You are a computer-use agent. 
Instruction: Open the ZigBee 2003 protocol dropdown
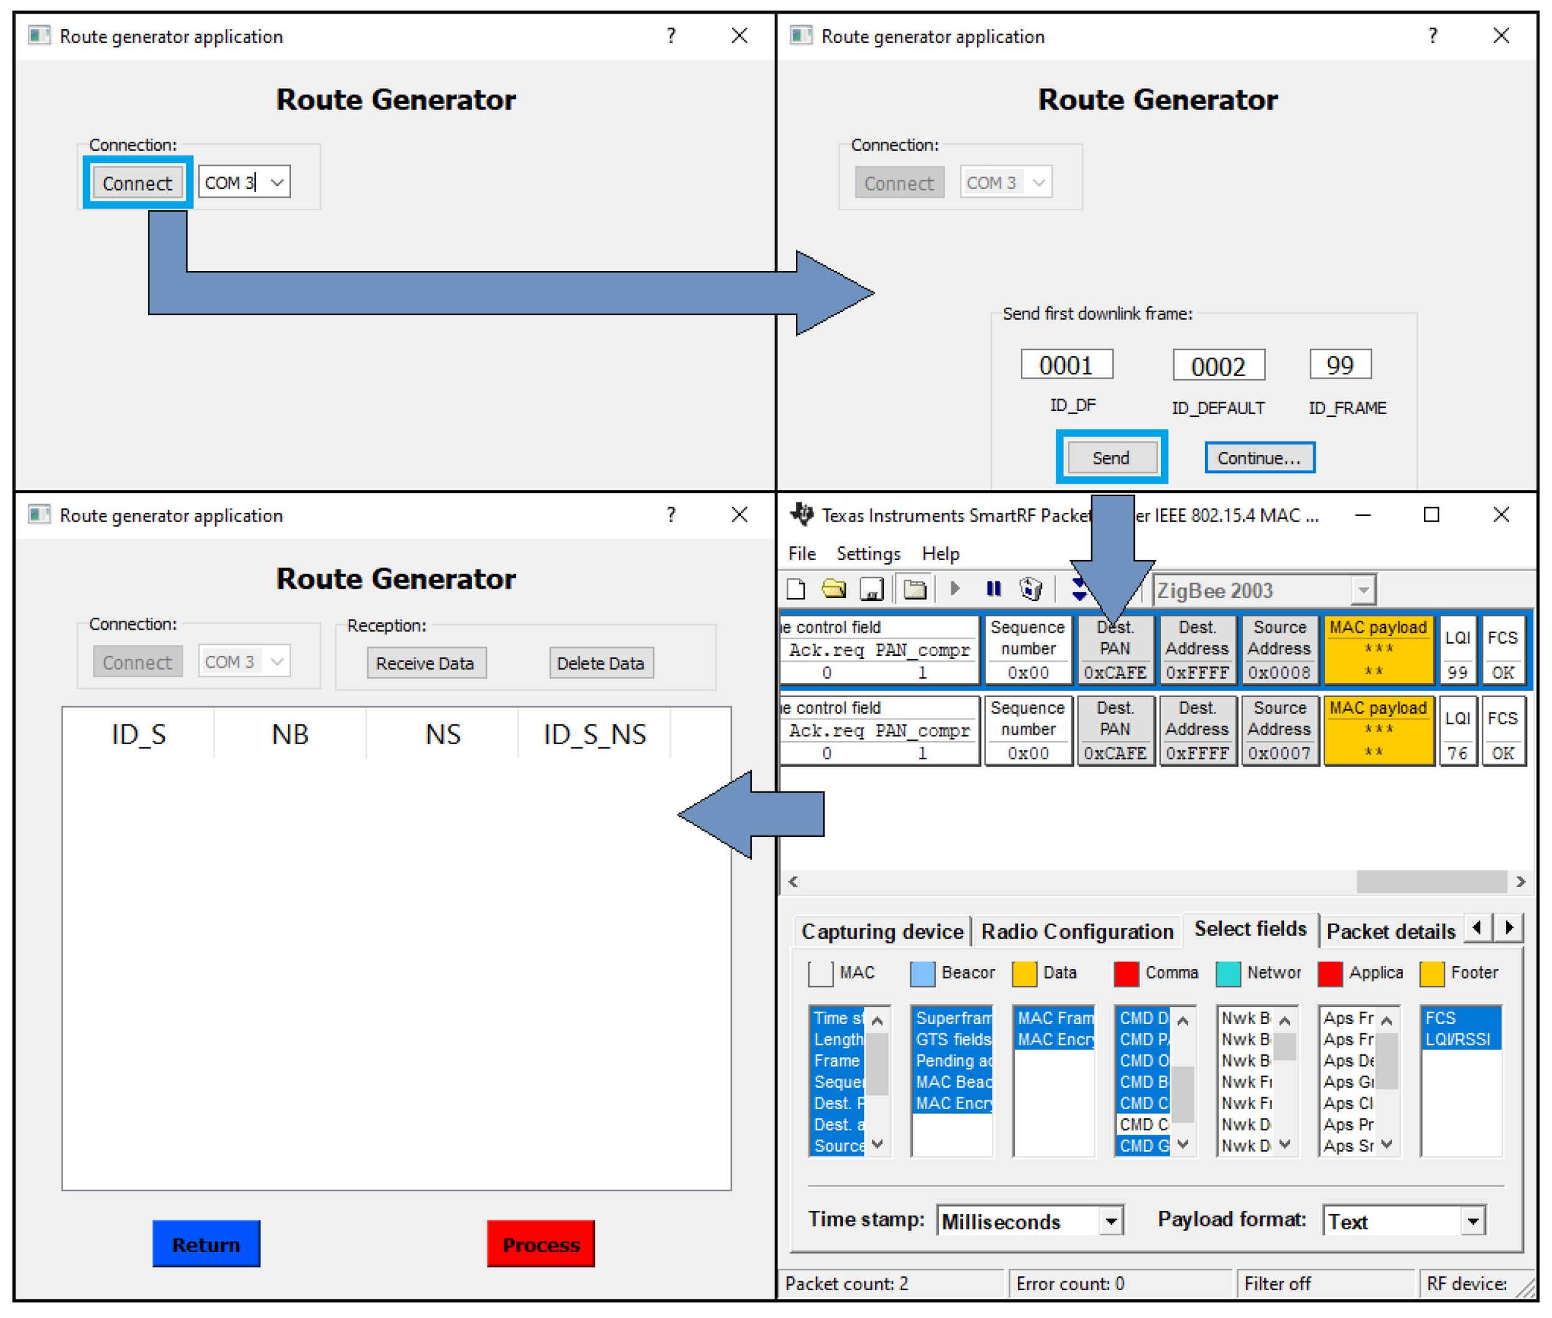1362,590
